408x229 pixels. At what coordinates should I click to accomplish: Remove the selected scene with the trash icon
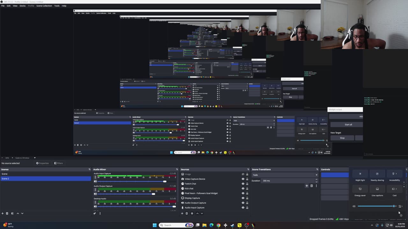[7, 213]
